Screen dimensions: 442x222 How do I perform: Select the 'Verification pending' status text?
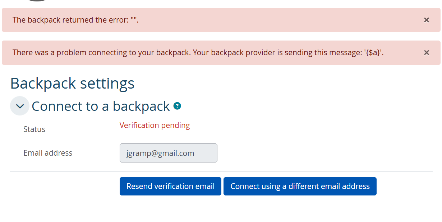155,125
